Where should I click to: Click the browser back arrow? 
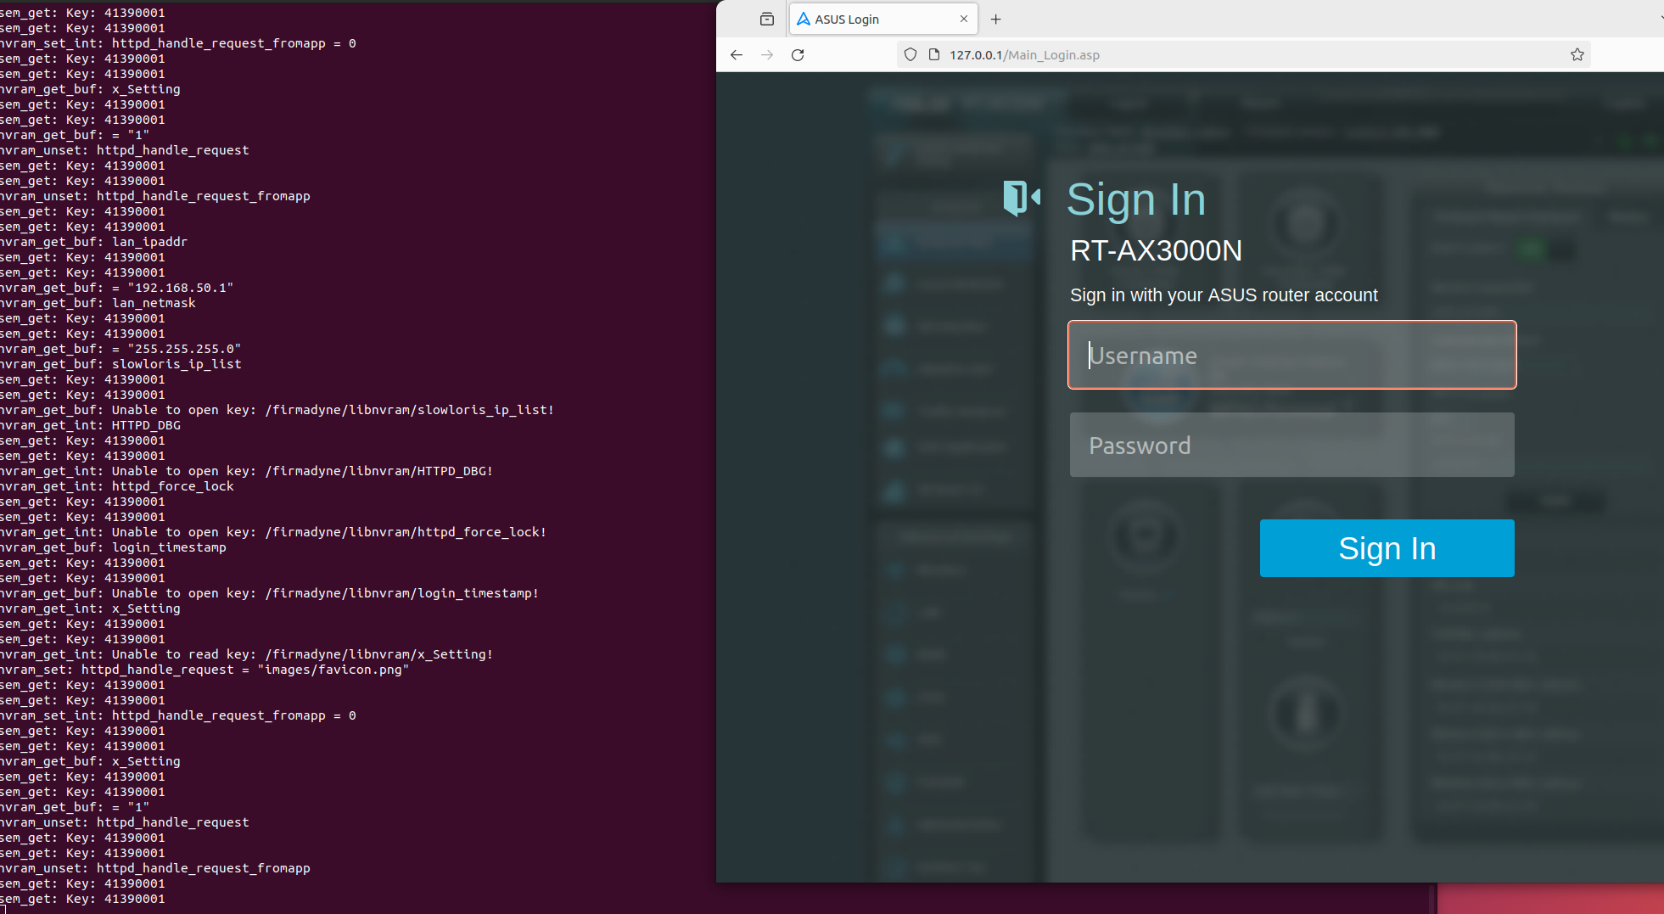[736, 55]
